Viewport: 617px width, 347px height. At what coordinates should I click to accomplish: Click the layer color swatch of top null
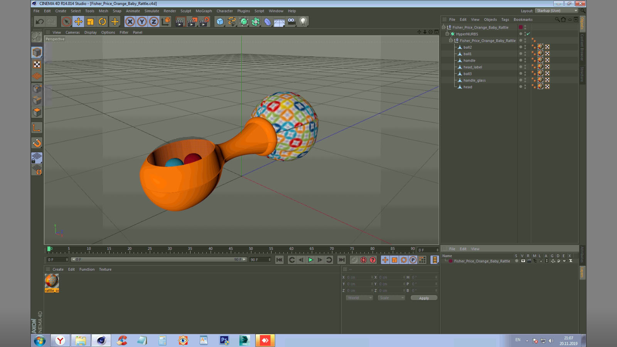click(521, 27)
